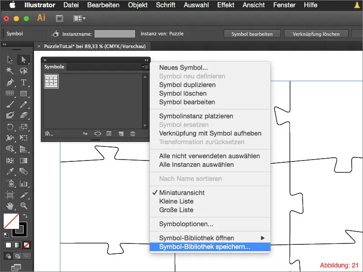Collapse the Symbole panel with double arrows
The width and height of the screenshot is (363, 272).
click(x=146, y=60)
